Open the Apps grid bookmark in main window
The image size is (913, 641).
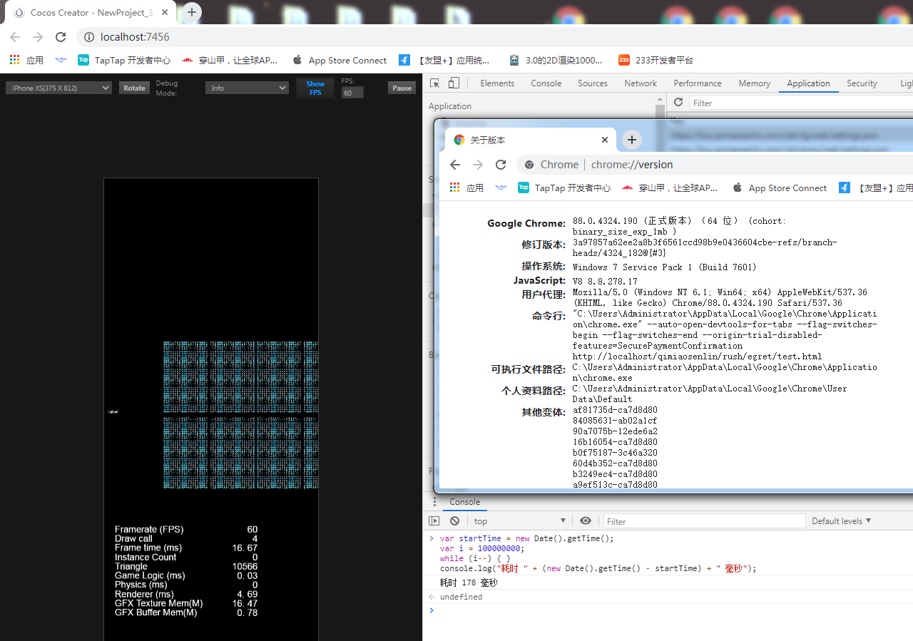[x=26, y=61]
